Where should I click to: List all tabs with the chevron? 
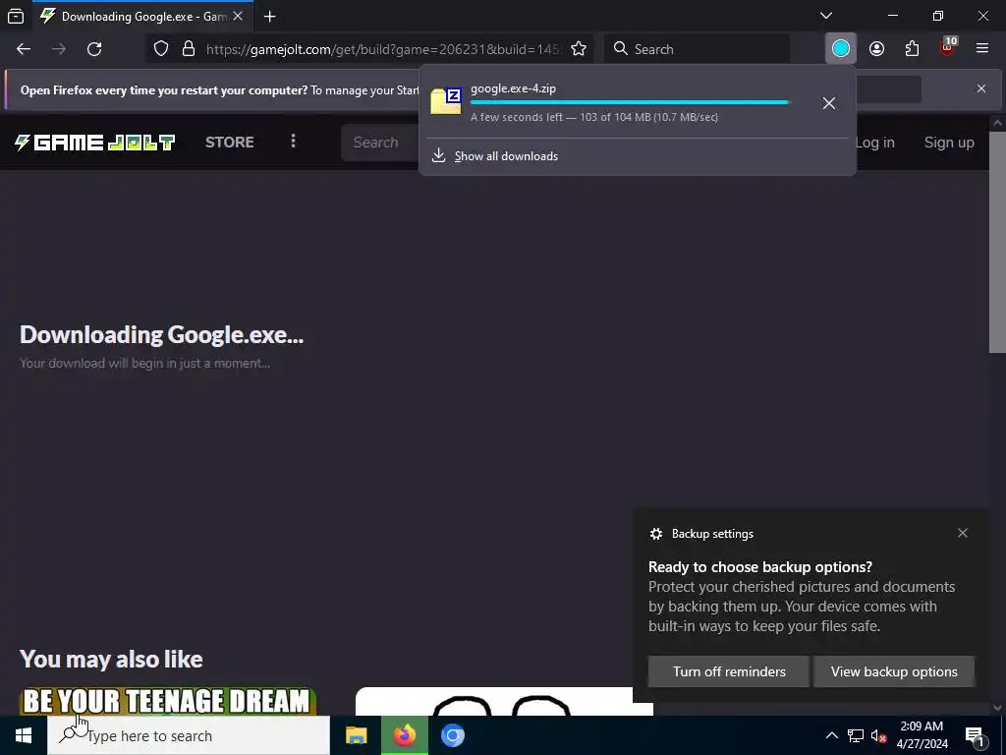tap(826, 16)
